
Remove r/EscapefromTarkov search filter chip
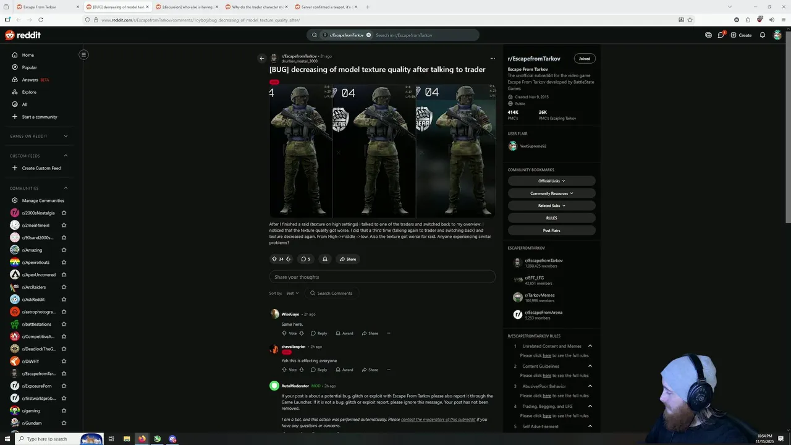coord(368,35)
